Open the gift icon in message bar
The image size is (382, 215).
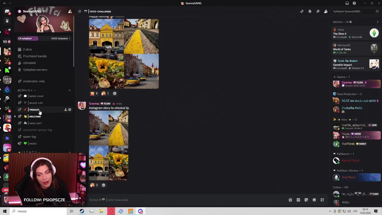pos(290,200)
